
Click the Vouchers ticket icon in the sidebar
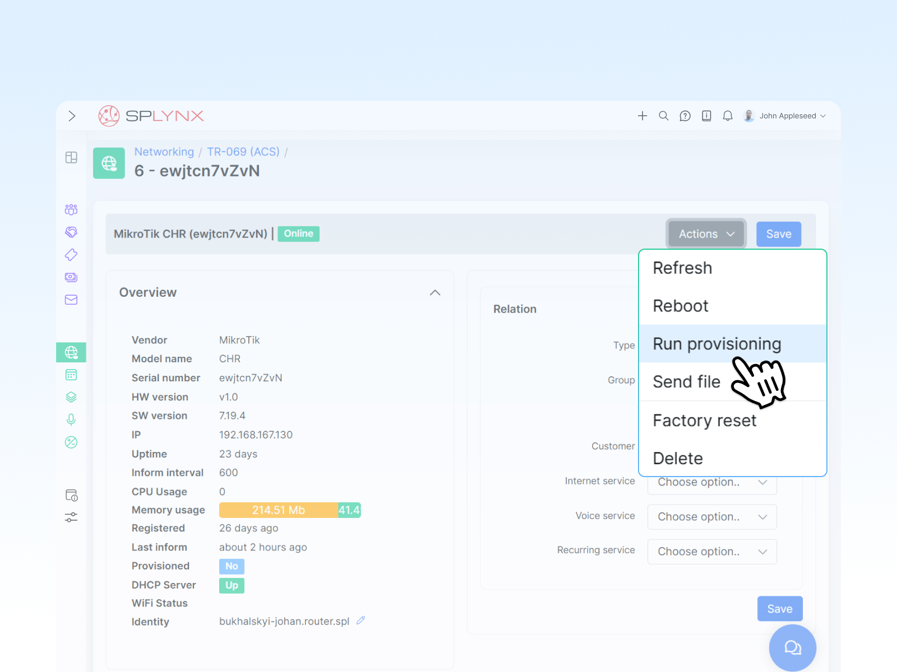tap(71, 254)
